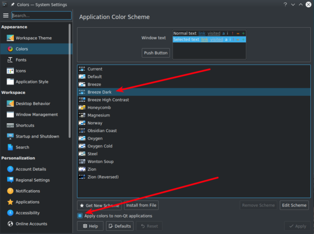Click the Defaults button
Image resolution: width=314 pixels, height=234 pixels.
(x=120, y=226)
